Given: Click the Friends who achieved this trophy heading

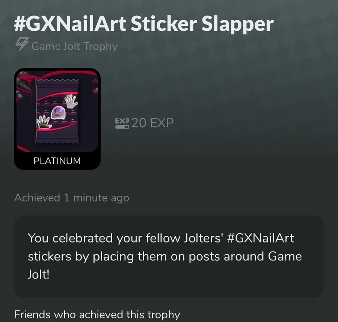Looking at the screenshot, I should click(97, 315).
